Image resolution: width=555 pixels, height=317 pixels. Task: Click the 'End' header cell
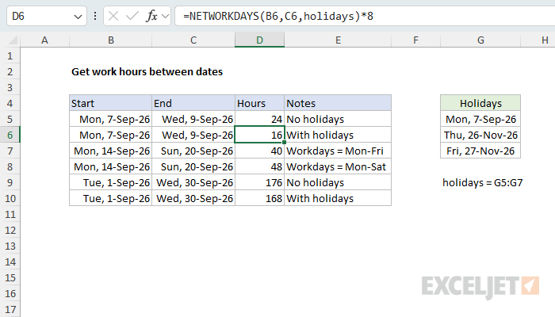tap(193, 103)
